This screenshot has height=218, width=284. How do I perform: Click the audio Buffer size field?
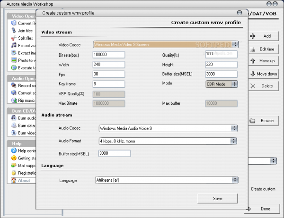tap(114, 153)
